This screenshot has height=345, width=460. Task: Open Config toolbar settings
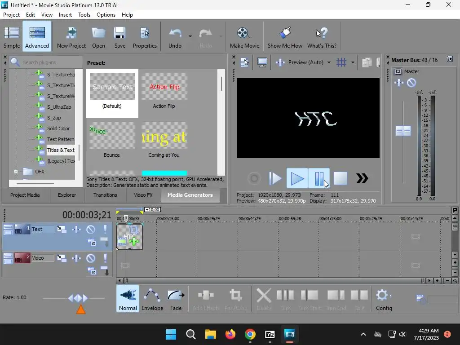click(x=384, y=299)
